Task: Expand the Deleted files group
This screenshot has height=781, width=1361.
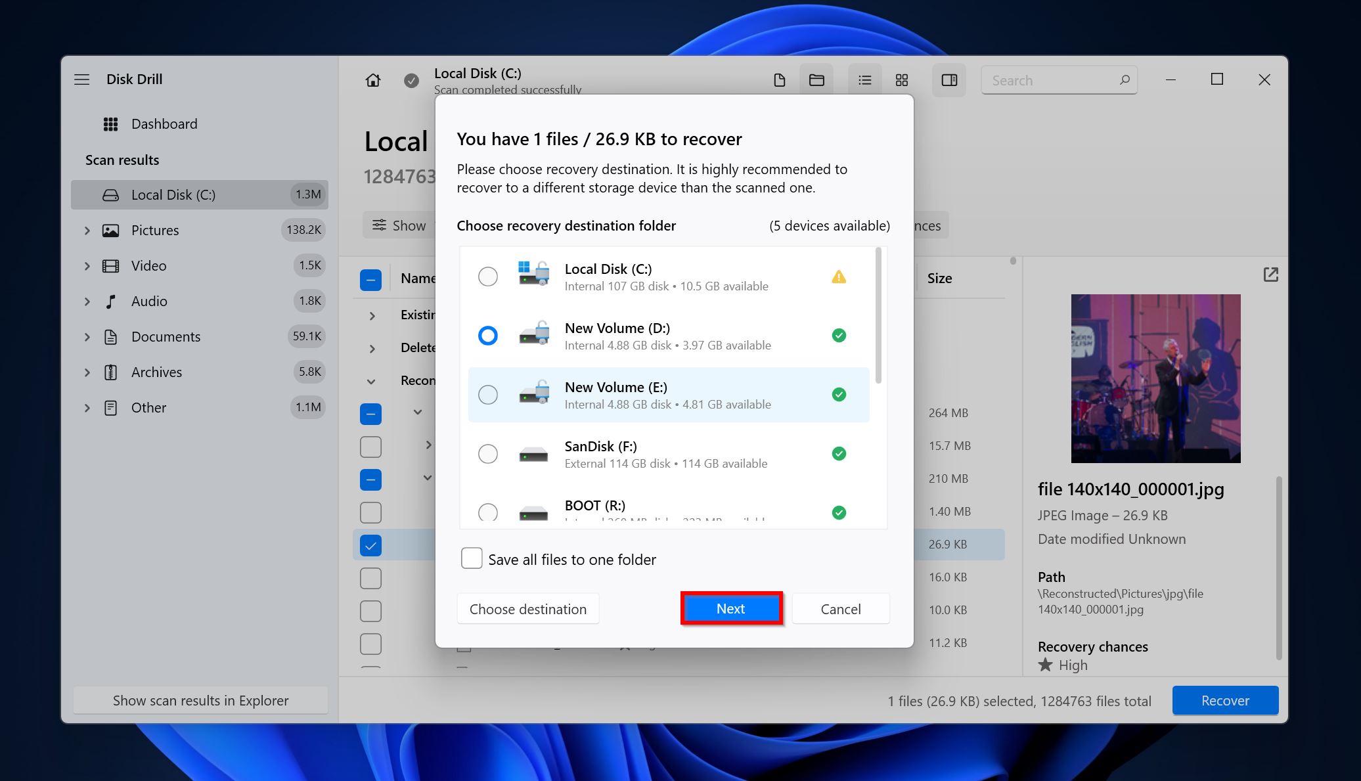Action: [372, 349]
